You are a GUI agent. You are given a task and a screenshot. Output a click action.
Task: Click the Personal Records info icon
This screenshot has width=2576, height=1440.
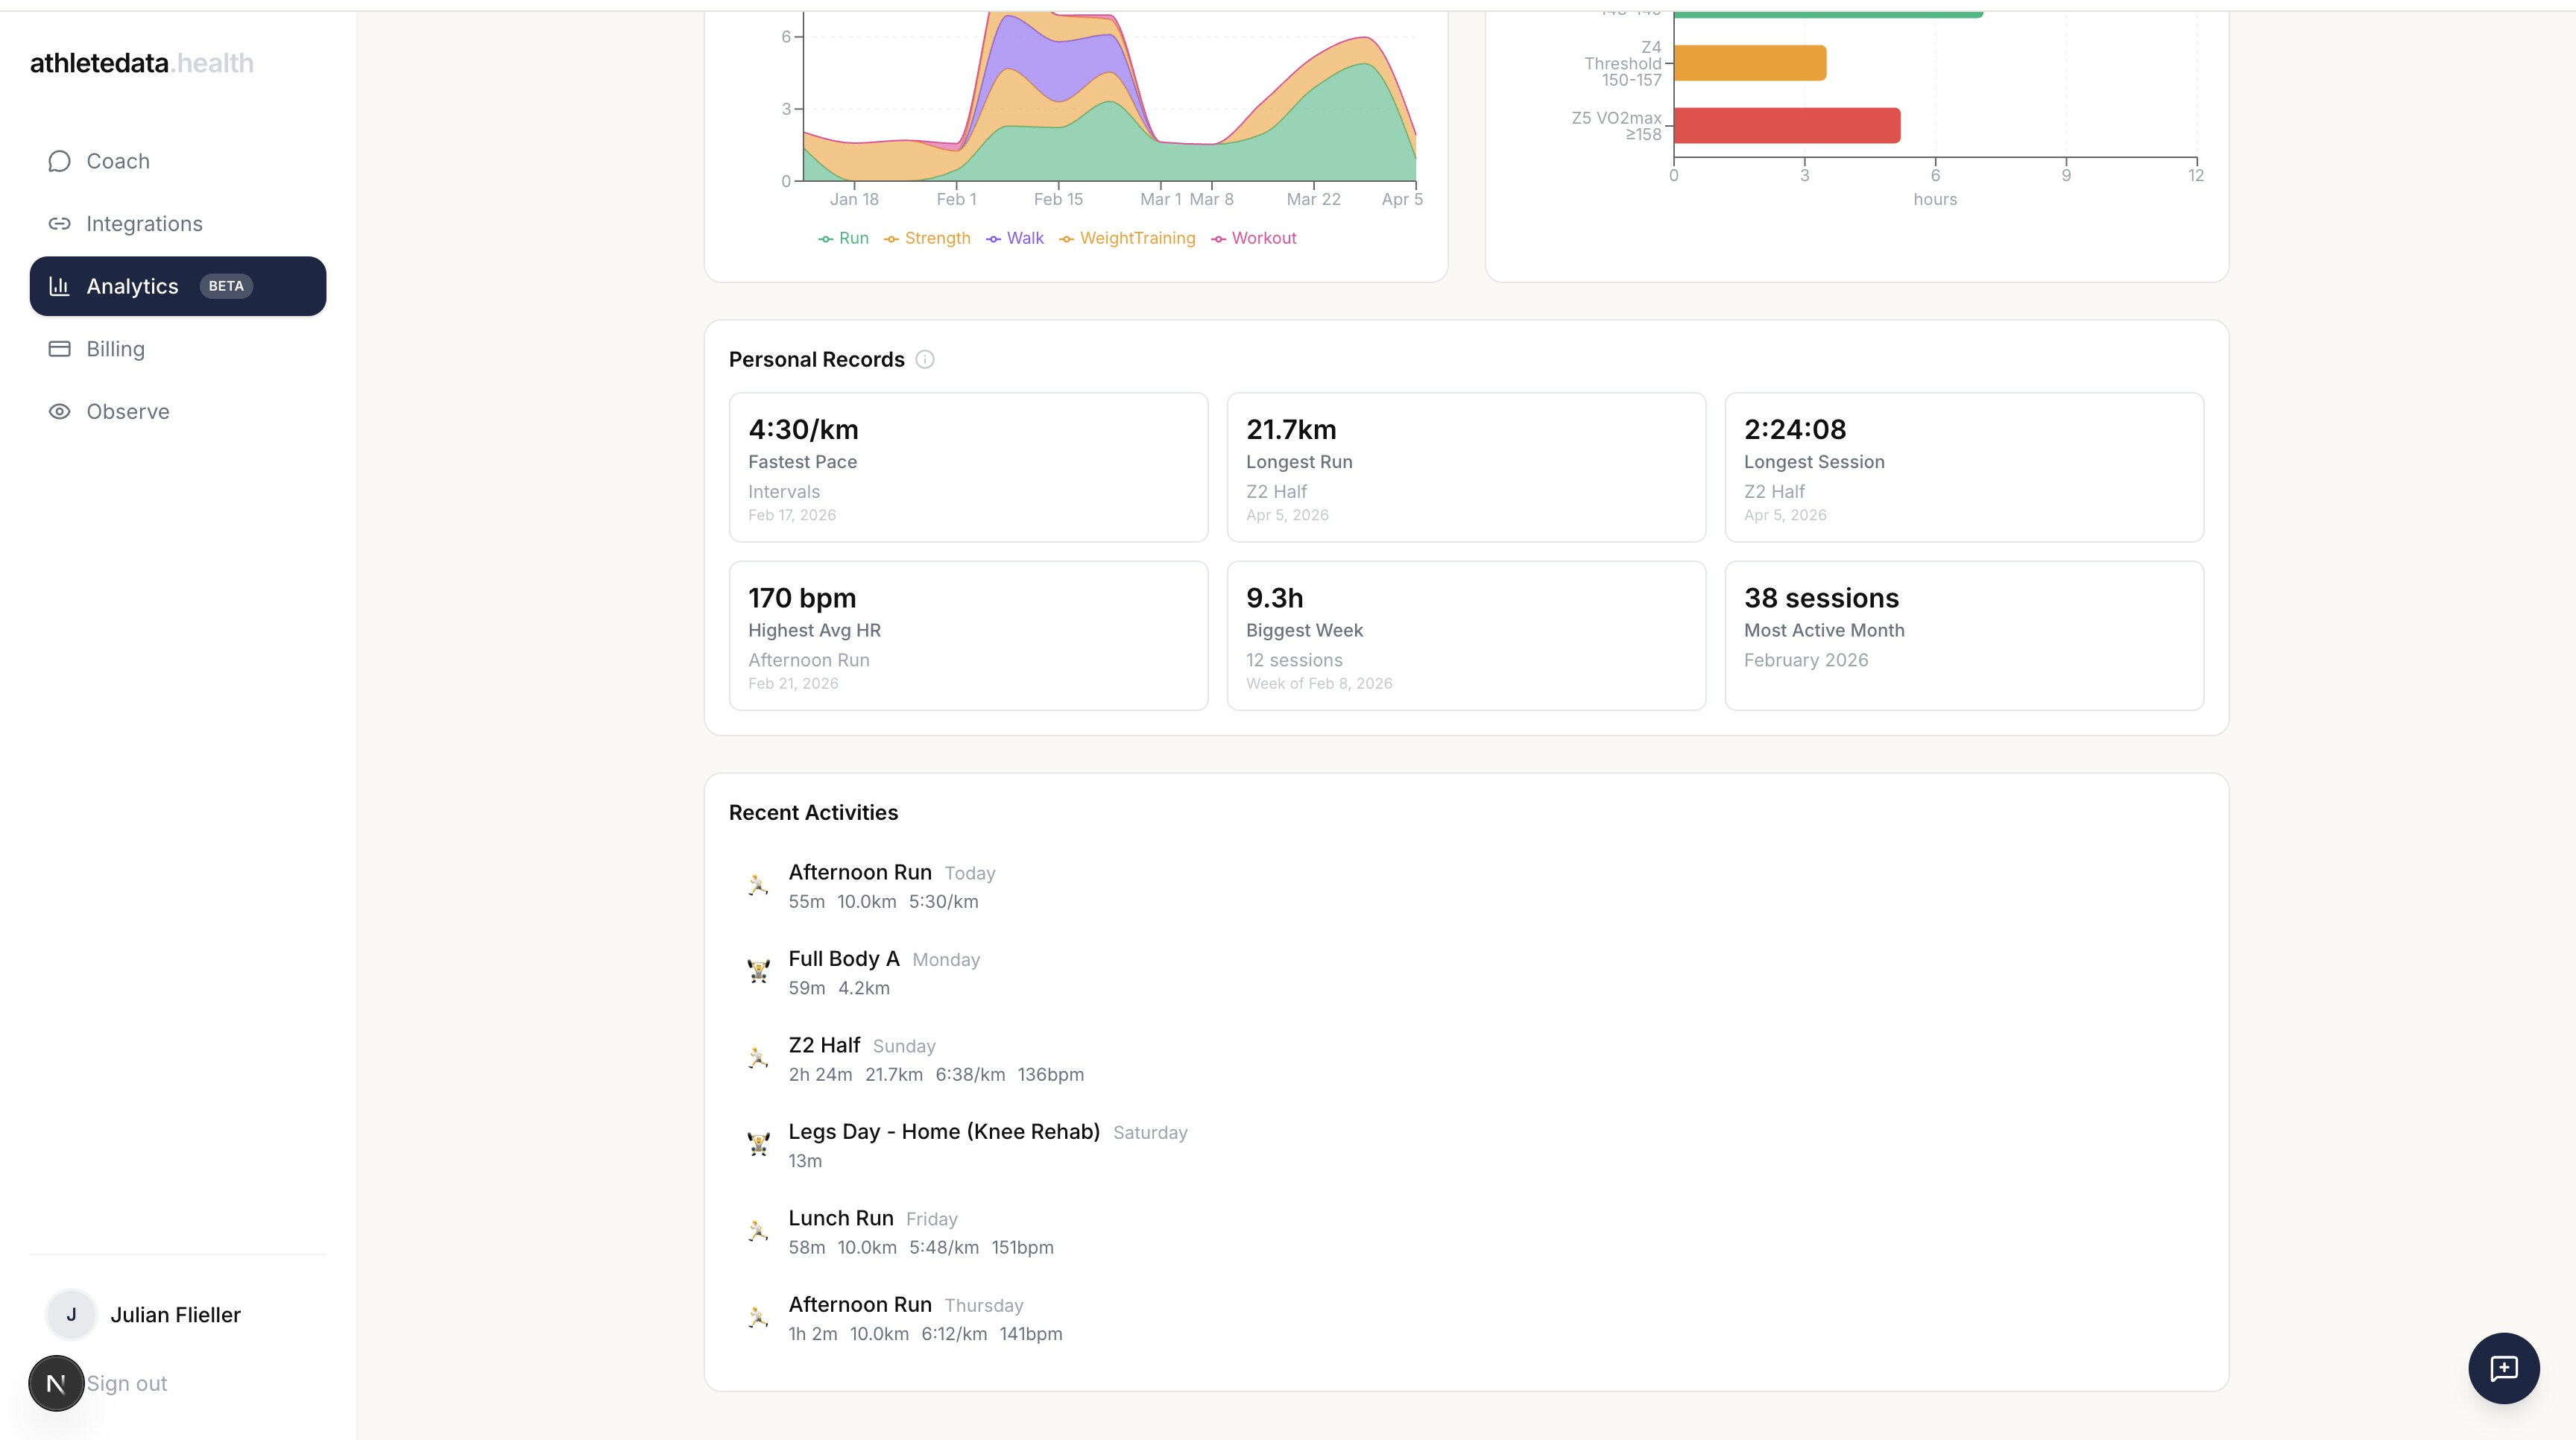(925, 360)
